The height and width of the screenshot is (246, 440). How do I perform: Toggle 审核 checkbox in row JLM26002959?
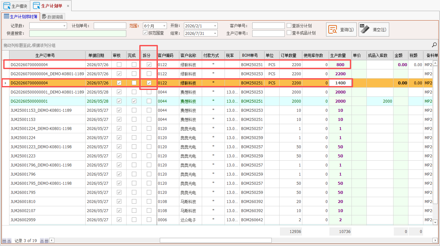(119, 220)
